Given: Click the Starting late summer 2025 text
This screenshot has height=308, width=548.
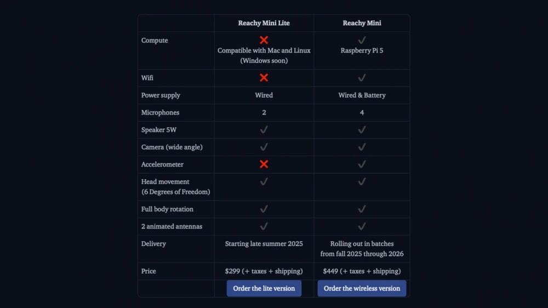Looking at the screenshot, I should point(264,244).
